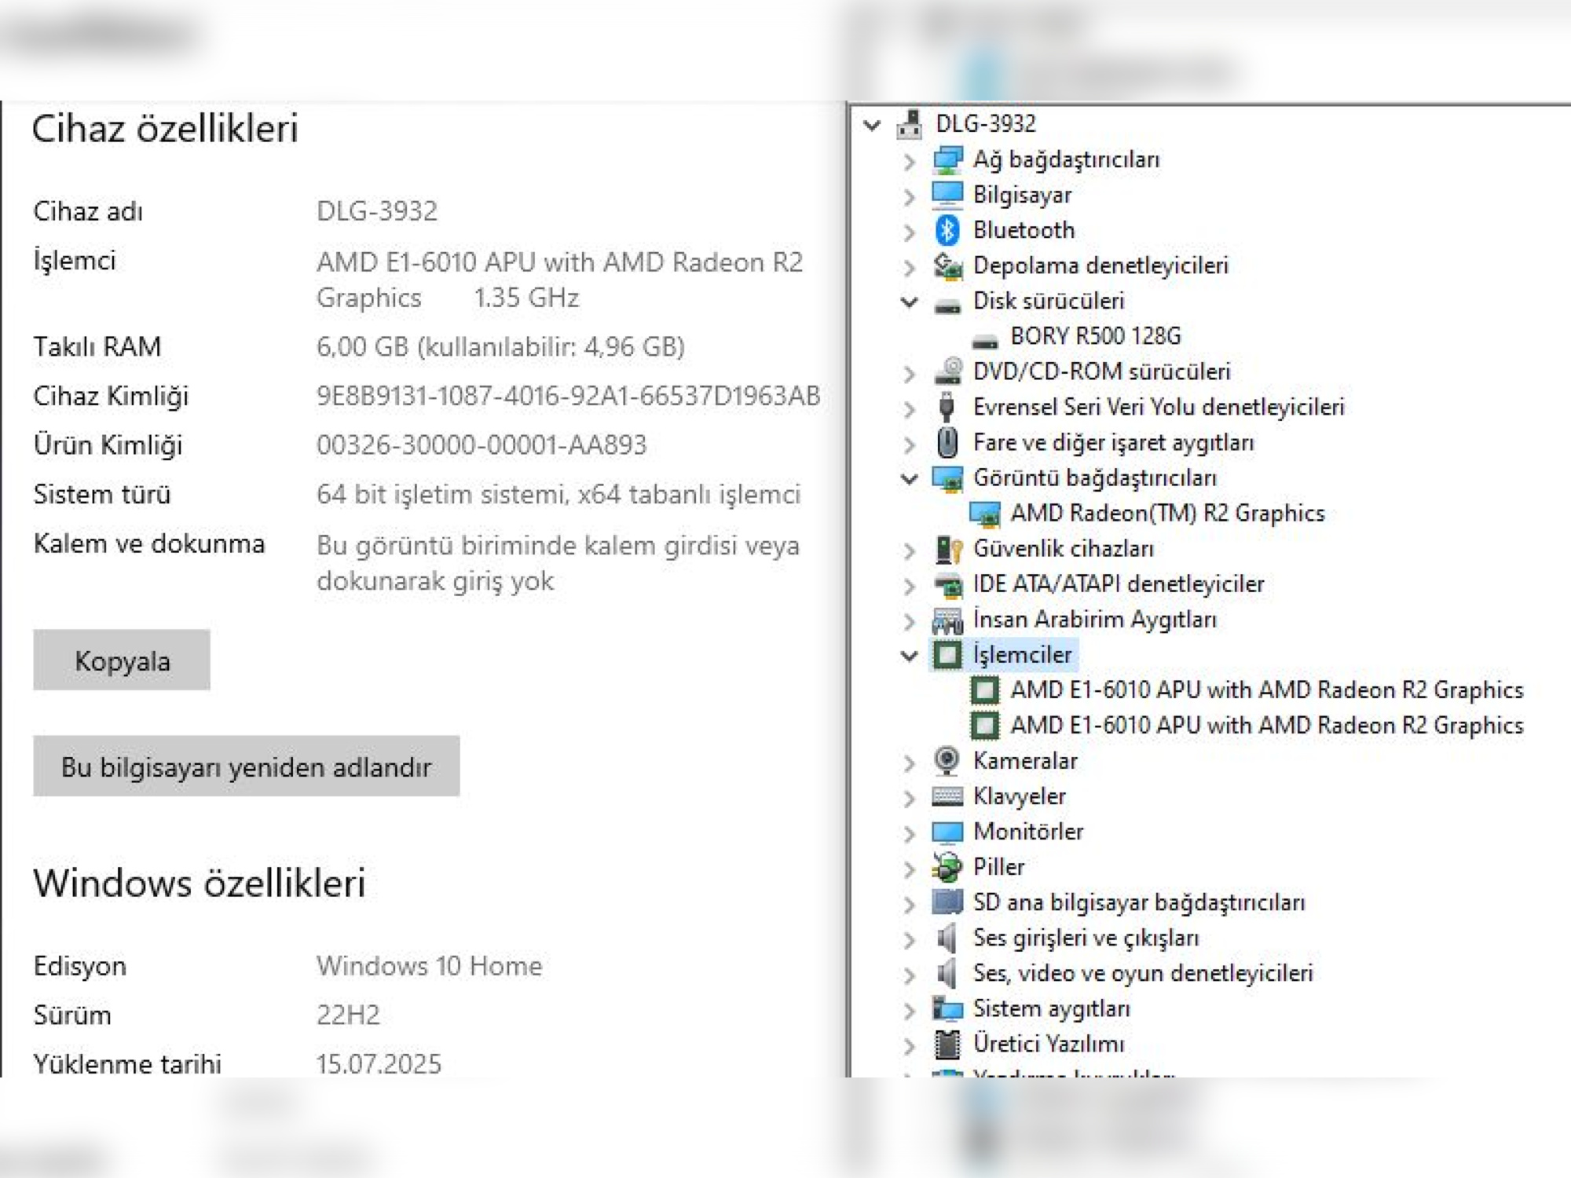Screen dimensions: 1571x1178
Task: Click the Windows 10 Home edition value
Action: 429,966
